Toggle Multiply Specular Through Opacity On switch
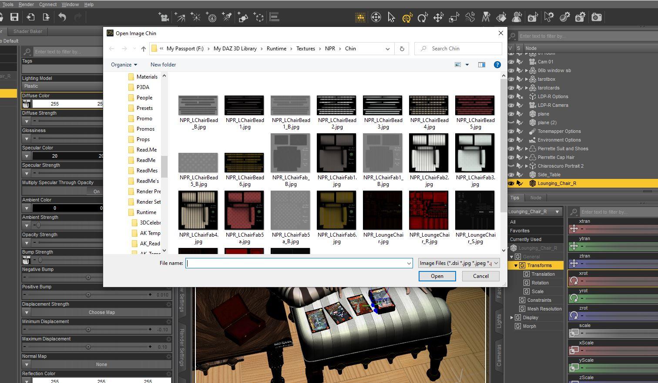The height and width of the screenshot is (383, 658). [96, 191]
